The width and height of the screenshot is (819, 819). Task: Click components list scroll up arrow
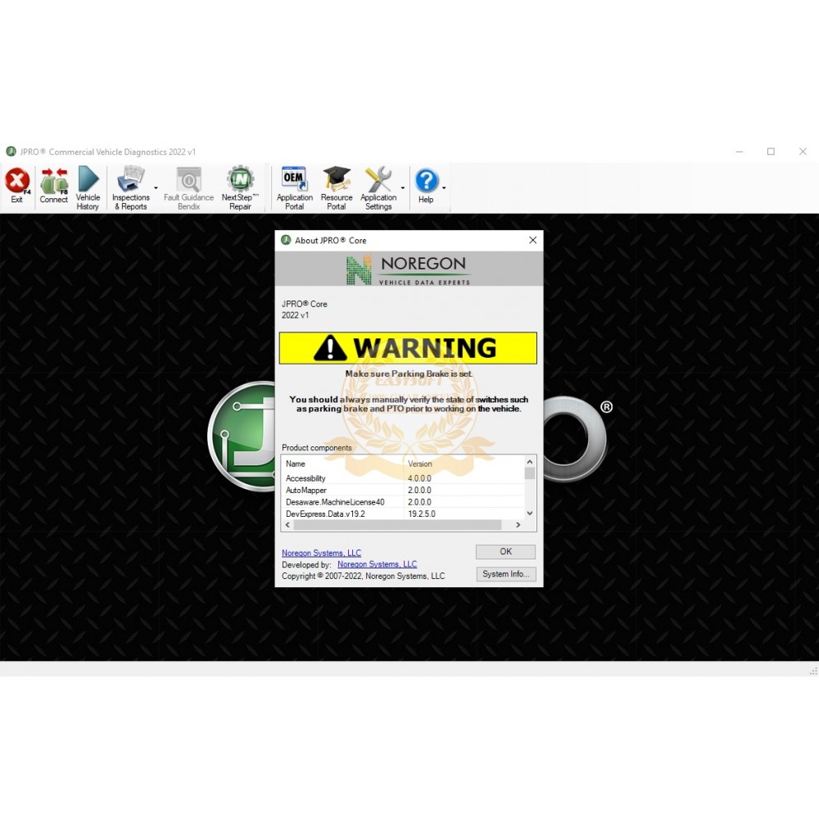click(530, 462)
